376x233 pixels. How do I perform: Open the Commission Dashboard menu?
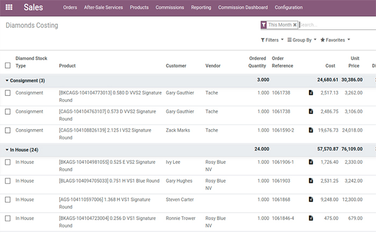[x=243, y=7]
